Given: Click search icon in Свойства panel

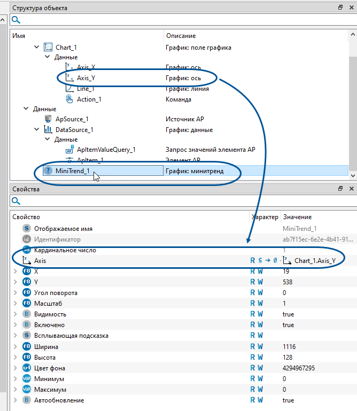Looking at the screenshot, I should [16, 201].
